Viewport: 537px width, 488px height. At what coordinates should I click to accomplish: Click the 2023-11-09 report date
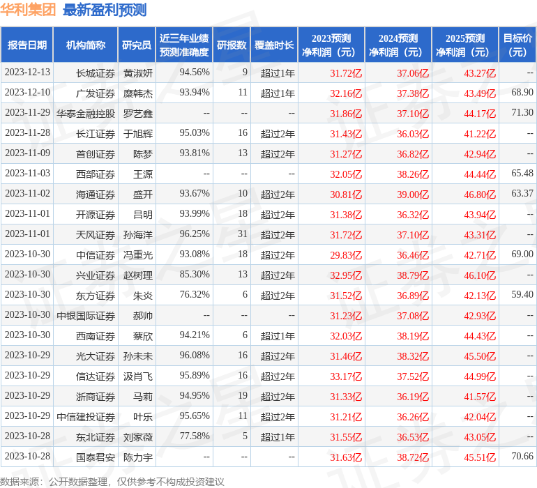[x=27, y=153]
